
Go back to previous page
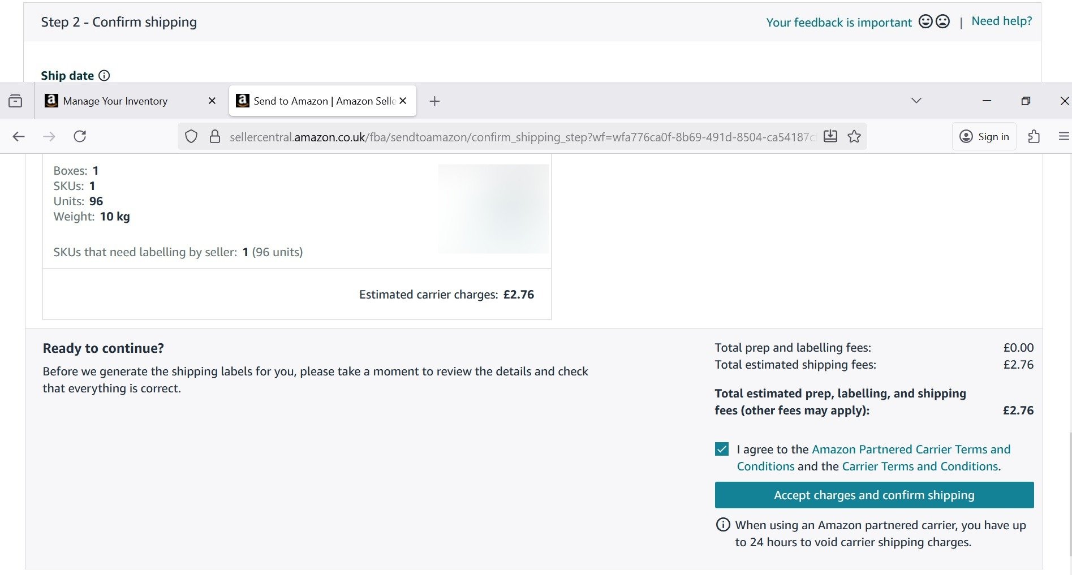19,136
